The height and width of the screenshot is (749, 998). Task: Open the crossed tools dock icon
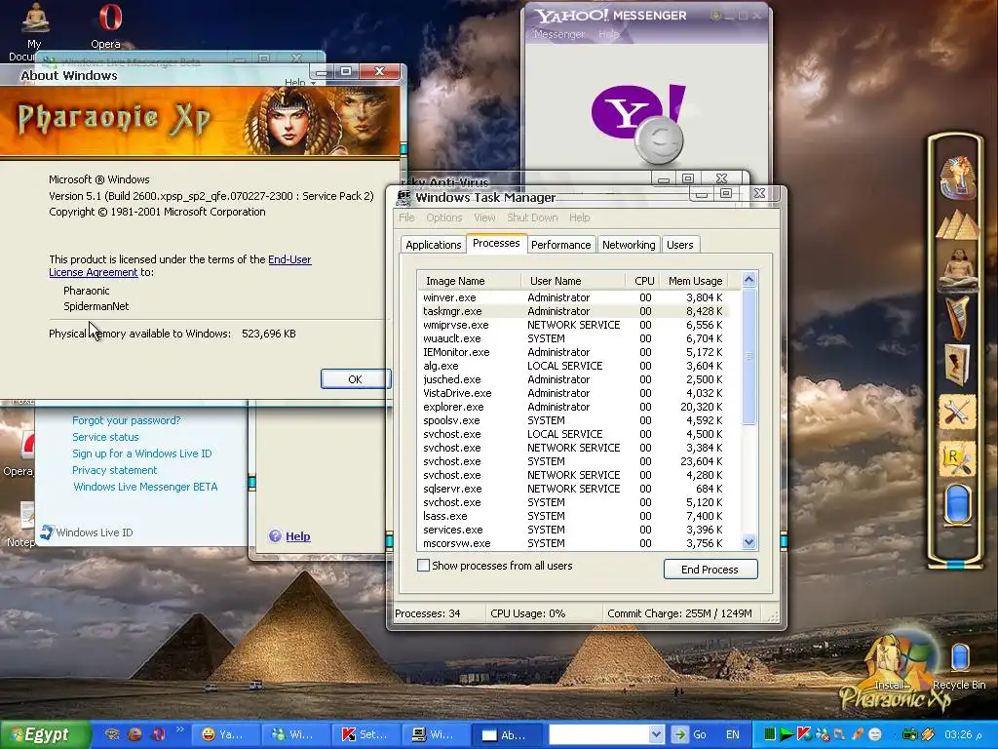957,413
